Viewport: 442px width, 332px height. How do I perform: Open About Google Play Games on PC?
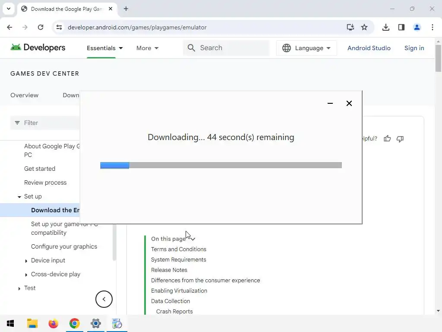click(x=52, y=150)
